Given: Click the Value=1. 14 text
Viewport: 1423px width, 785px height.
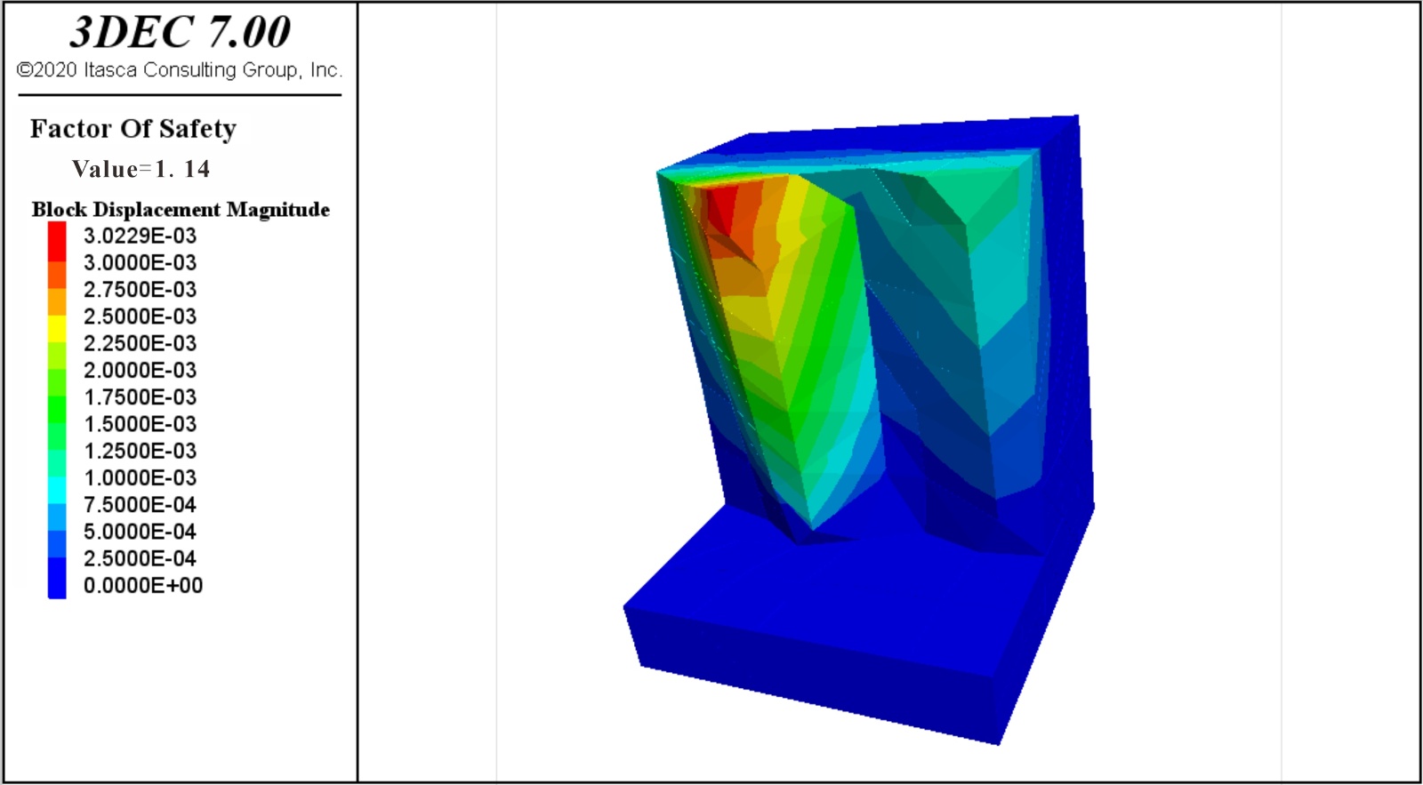Looking at the screenshot, I should [141, 169].
